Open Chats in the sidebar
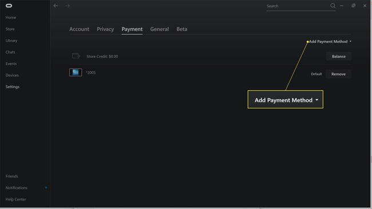Image resolution: width=372 pixels, height=209 pixels. pyautogui.click(x=10, y=52)
